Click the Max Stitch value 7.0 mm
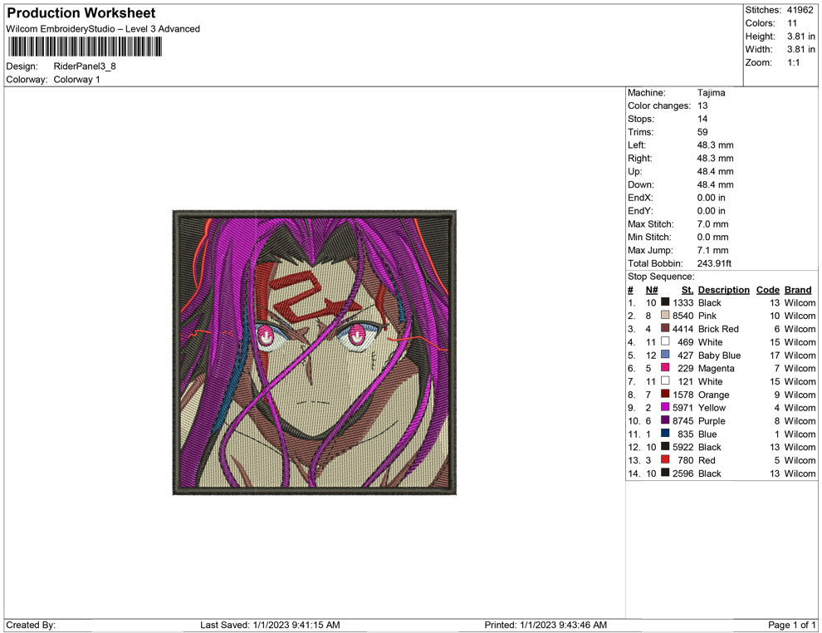The height and width of the screenshot is (633, 822). coord(712,224)
